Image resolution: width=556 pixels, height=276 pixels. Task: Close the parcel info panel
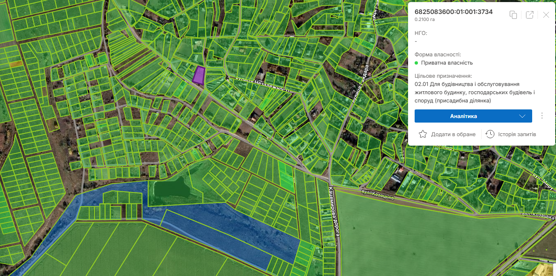tap(546, 15)
